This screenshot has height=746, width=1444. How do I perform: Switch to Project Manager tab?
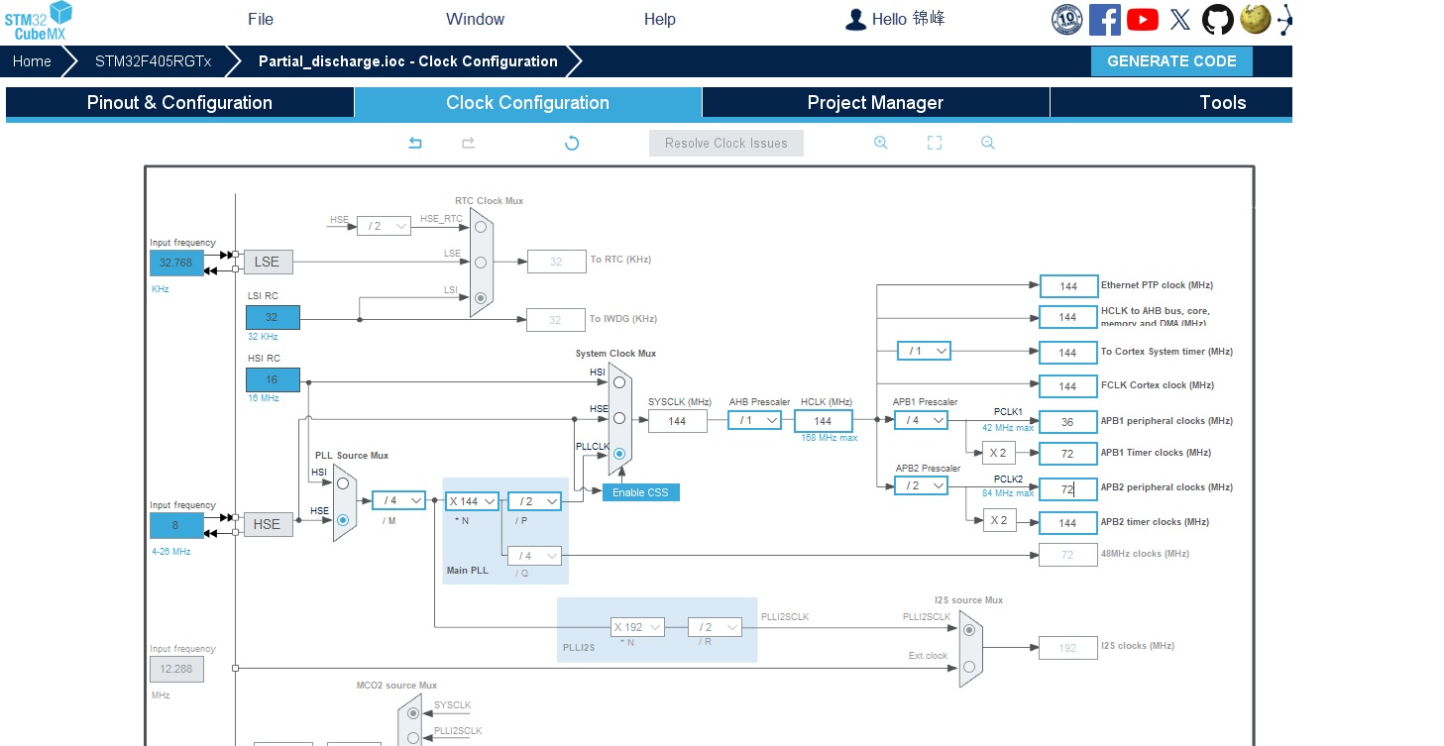[875, 103]
